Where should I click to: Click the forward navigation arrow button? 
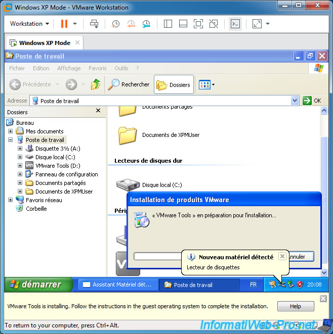pos(71,84)
